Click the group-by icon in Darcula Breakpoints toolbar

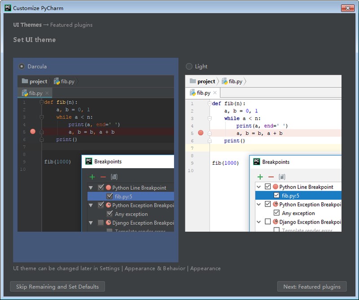[114, 177]
